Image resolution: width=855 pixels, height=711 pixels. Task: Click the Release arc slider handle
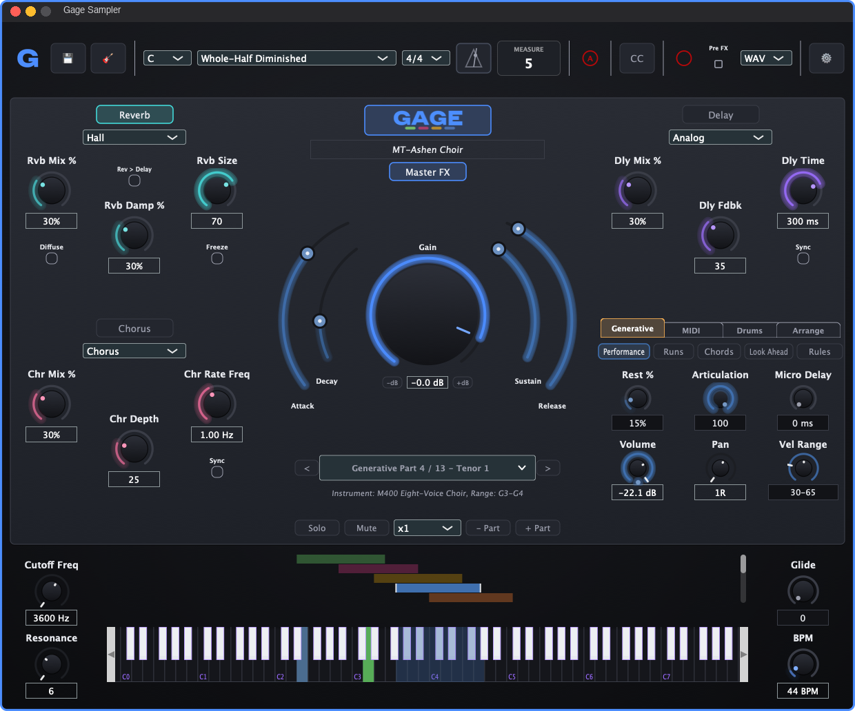pos(518,229)
